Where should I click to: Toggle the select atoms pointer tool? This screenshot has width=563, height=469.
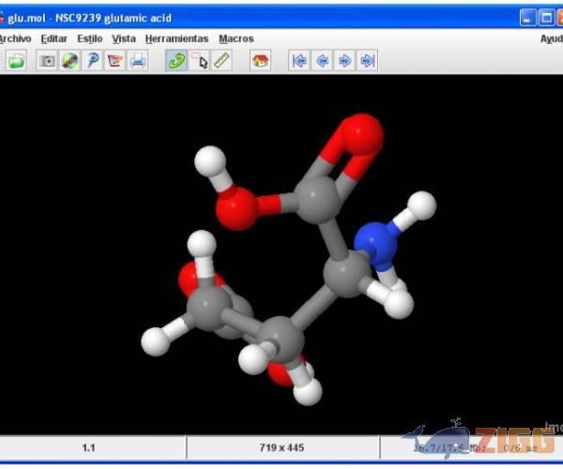tap(199, 61)
